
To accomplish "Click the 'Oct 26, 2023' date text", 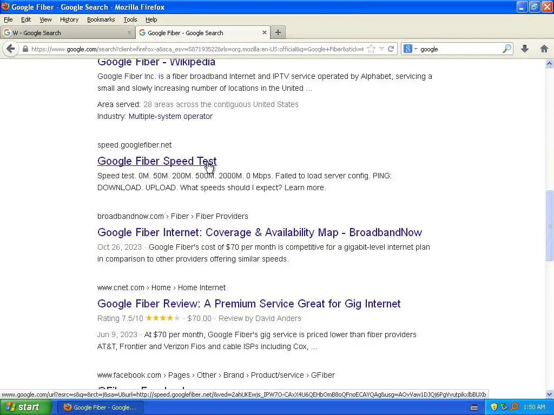I will 120,247.
